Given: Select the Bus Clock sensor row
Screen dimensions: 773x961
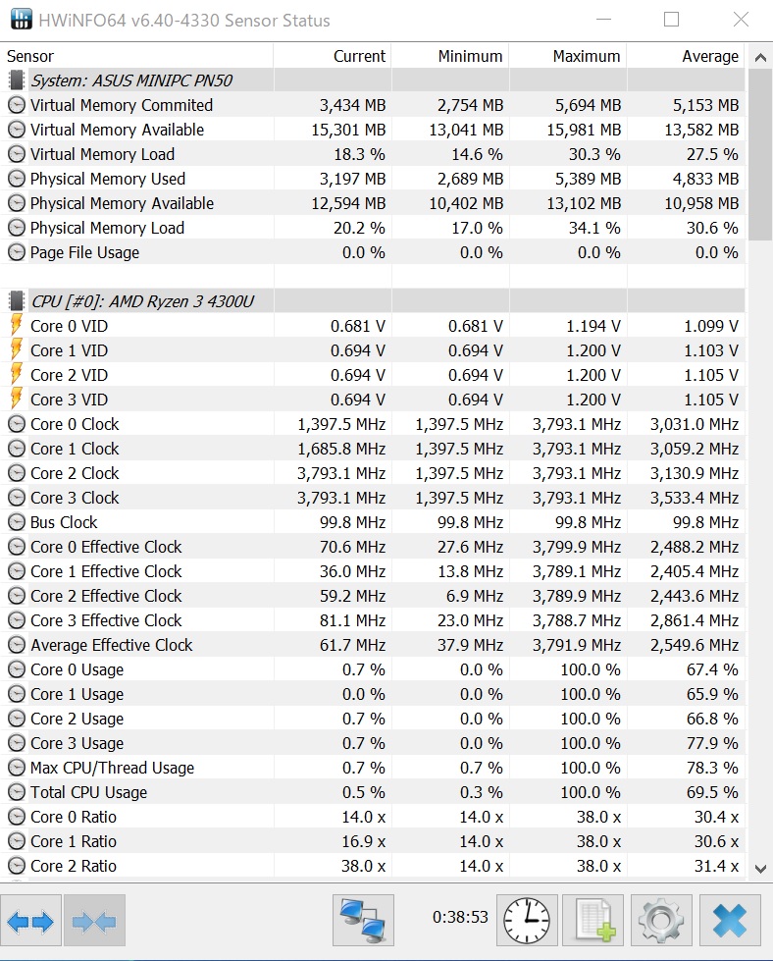Looking at the screenshot, I should point(64,522).
